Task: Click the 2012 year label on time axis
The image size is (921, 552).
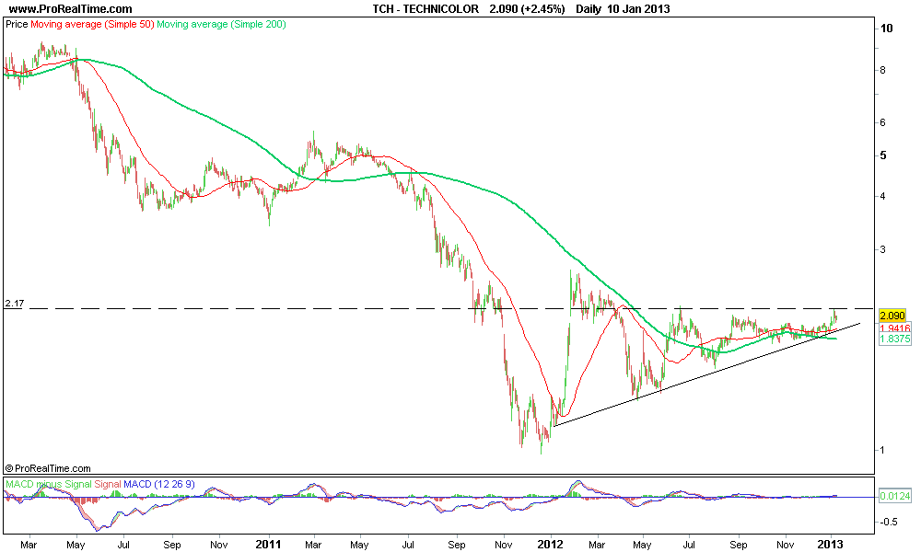Action: tap(551, 545)
